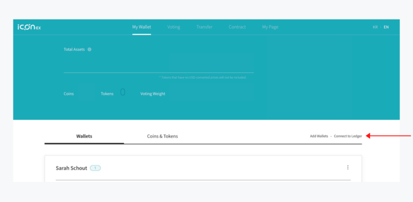Open the My Wallet tab
The image size is (413, 202).
point(141,27)
